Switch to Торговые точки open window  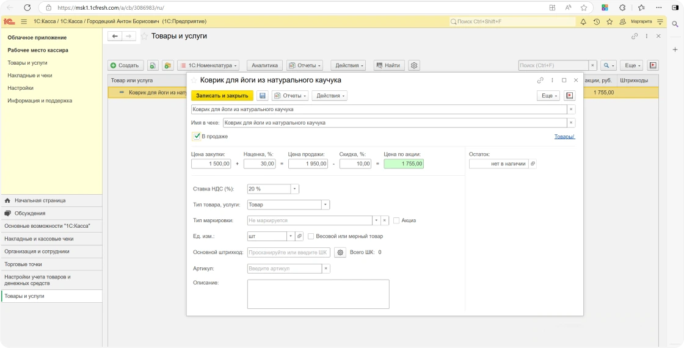coord(51,264)
